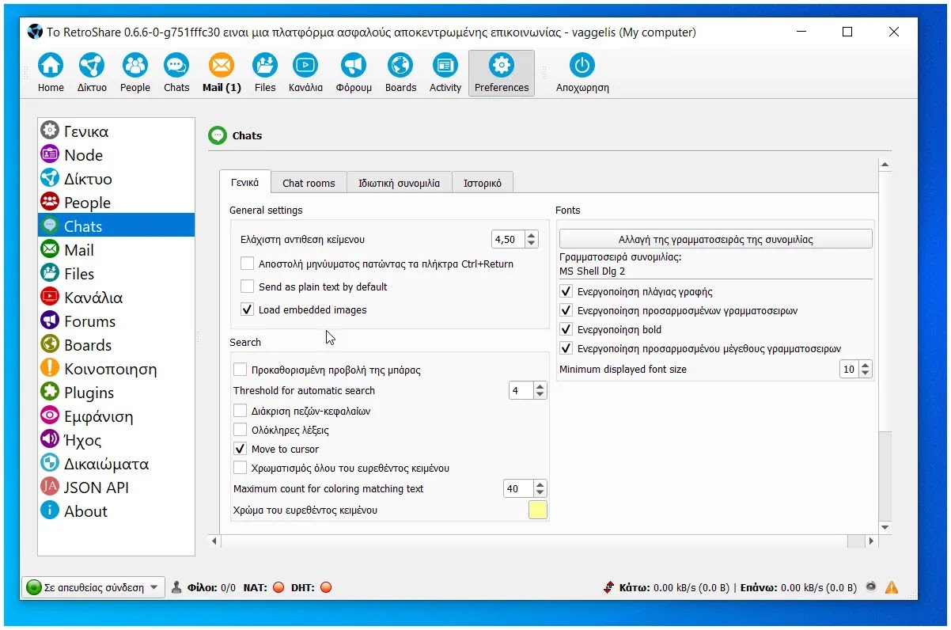Open the Files toolbar icon
The height and width of the screenshot is (630, 951).
pyautogui.click(x=265, y=74)
